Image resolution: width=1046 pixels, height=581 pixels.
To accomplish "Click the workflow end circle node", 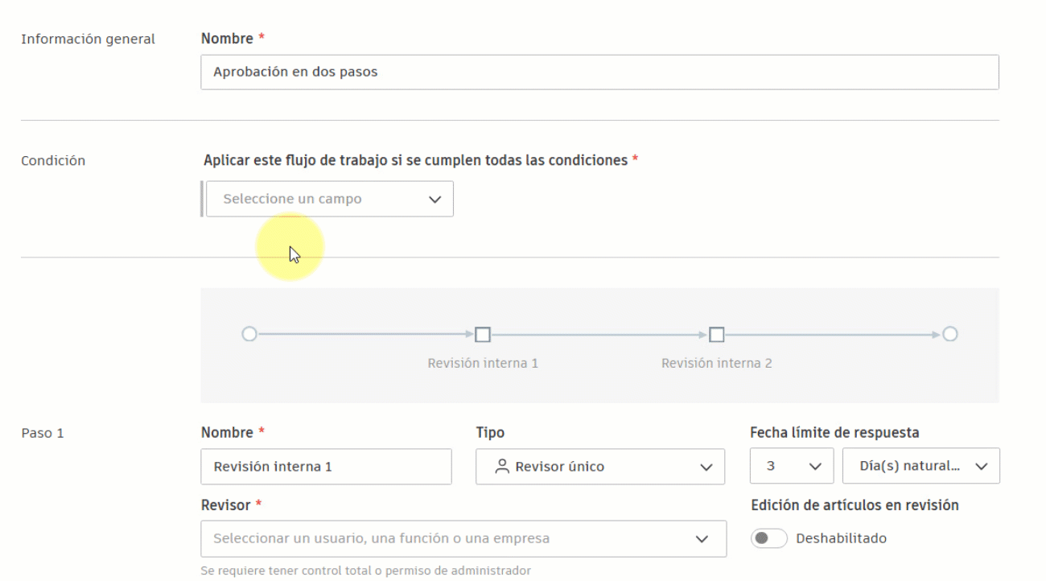I will (x=949, y=333).
